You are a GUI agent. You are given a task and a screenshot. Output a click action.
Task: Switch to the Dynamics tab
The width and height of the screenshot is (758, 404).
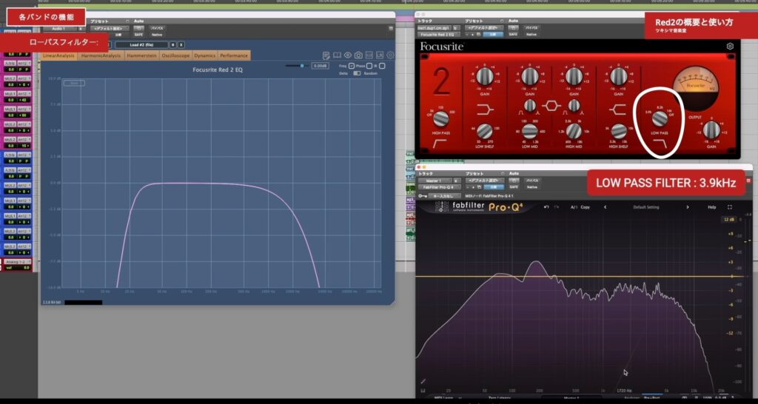pyautogui.click(x=205, y=55)
